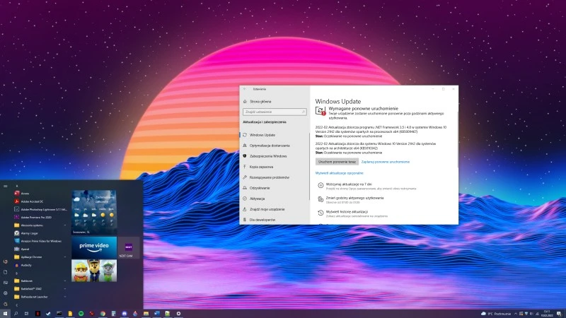Open Pictures from Start left rail
Screen dimensions: 566x318
[5, 283]
